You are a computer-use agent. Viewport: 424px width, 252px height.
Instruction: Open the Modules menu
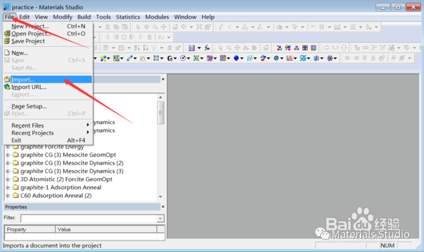(157, 17)
